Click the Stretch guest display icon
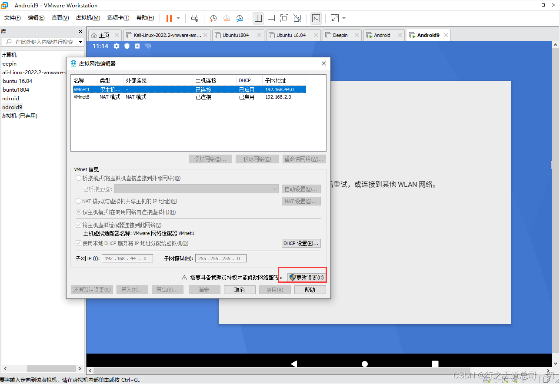Image resolution: width=560 pixels, height=384 pixels. (x=335, y=18)
